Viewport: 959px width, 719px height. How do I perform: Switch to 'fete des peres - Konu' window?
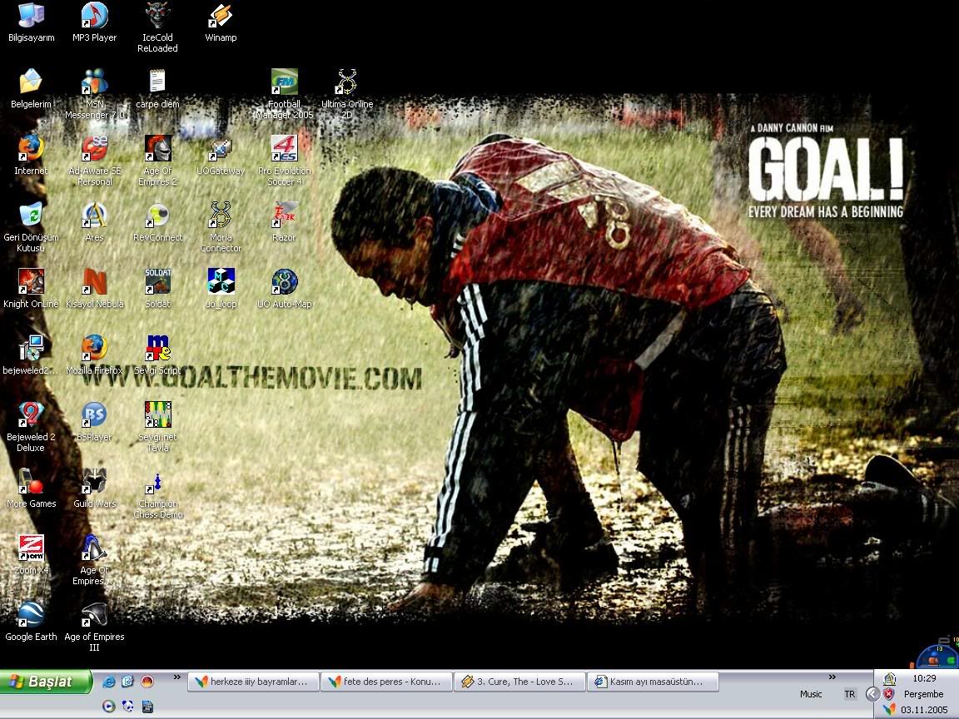386,682
